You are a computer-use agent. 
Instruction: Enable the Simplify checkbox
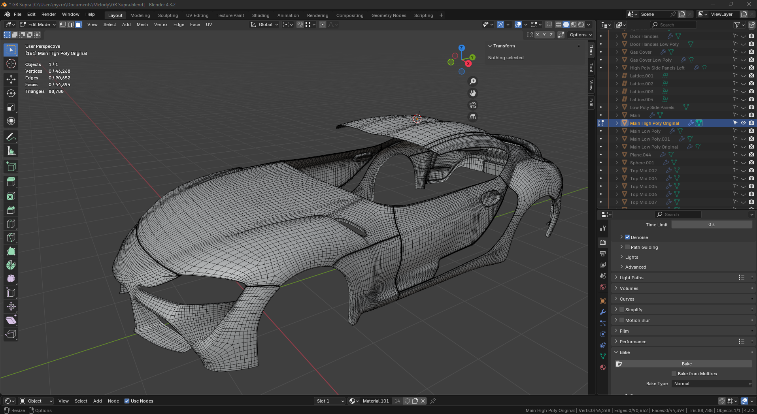[622, 309]
